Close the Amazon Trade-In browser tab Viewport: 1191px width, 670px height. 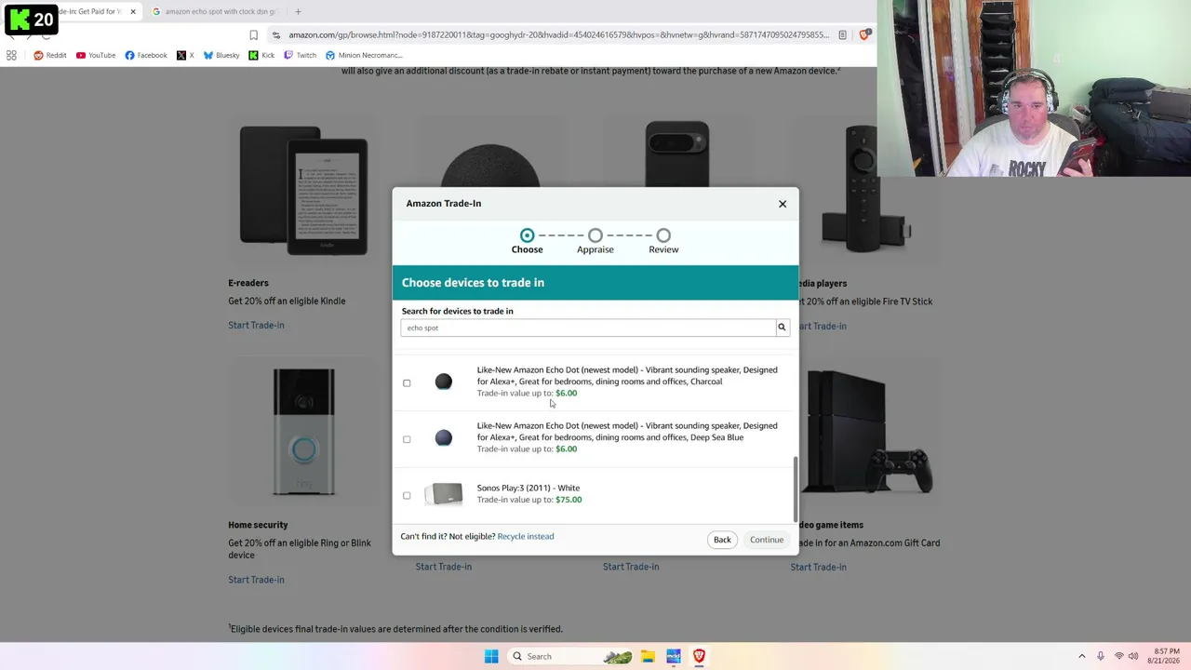tap(133, 11)
